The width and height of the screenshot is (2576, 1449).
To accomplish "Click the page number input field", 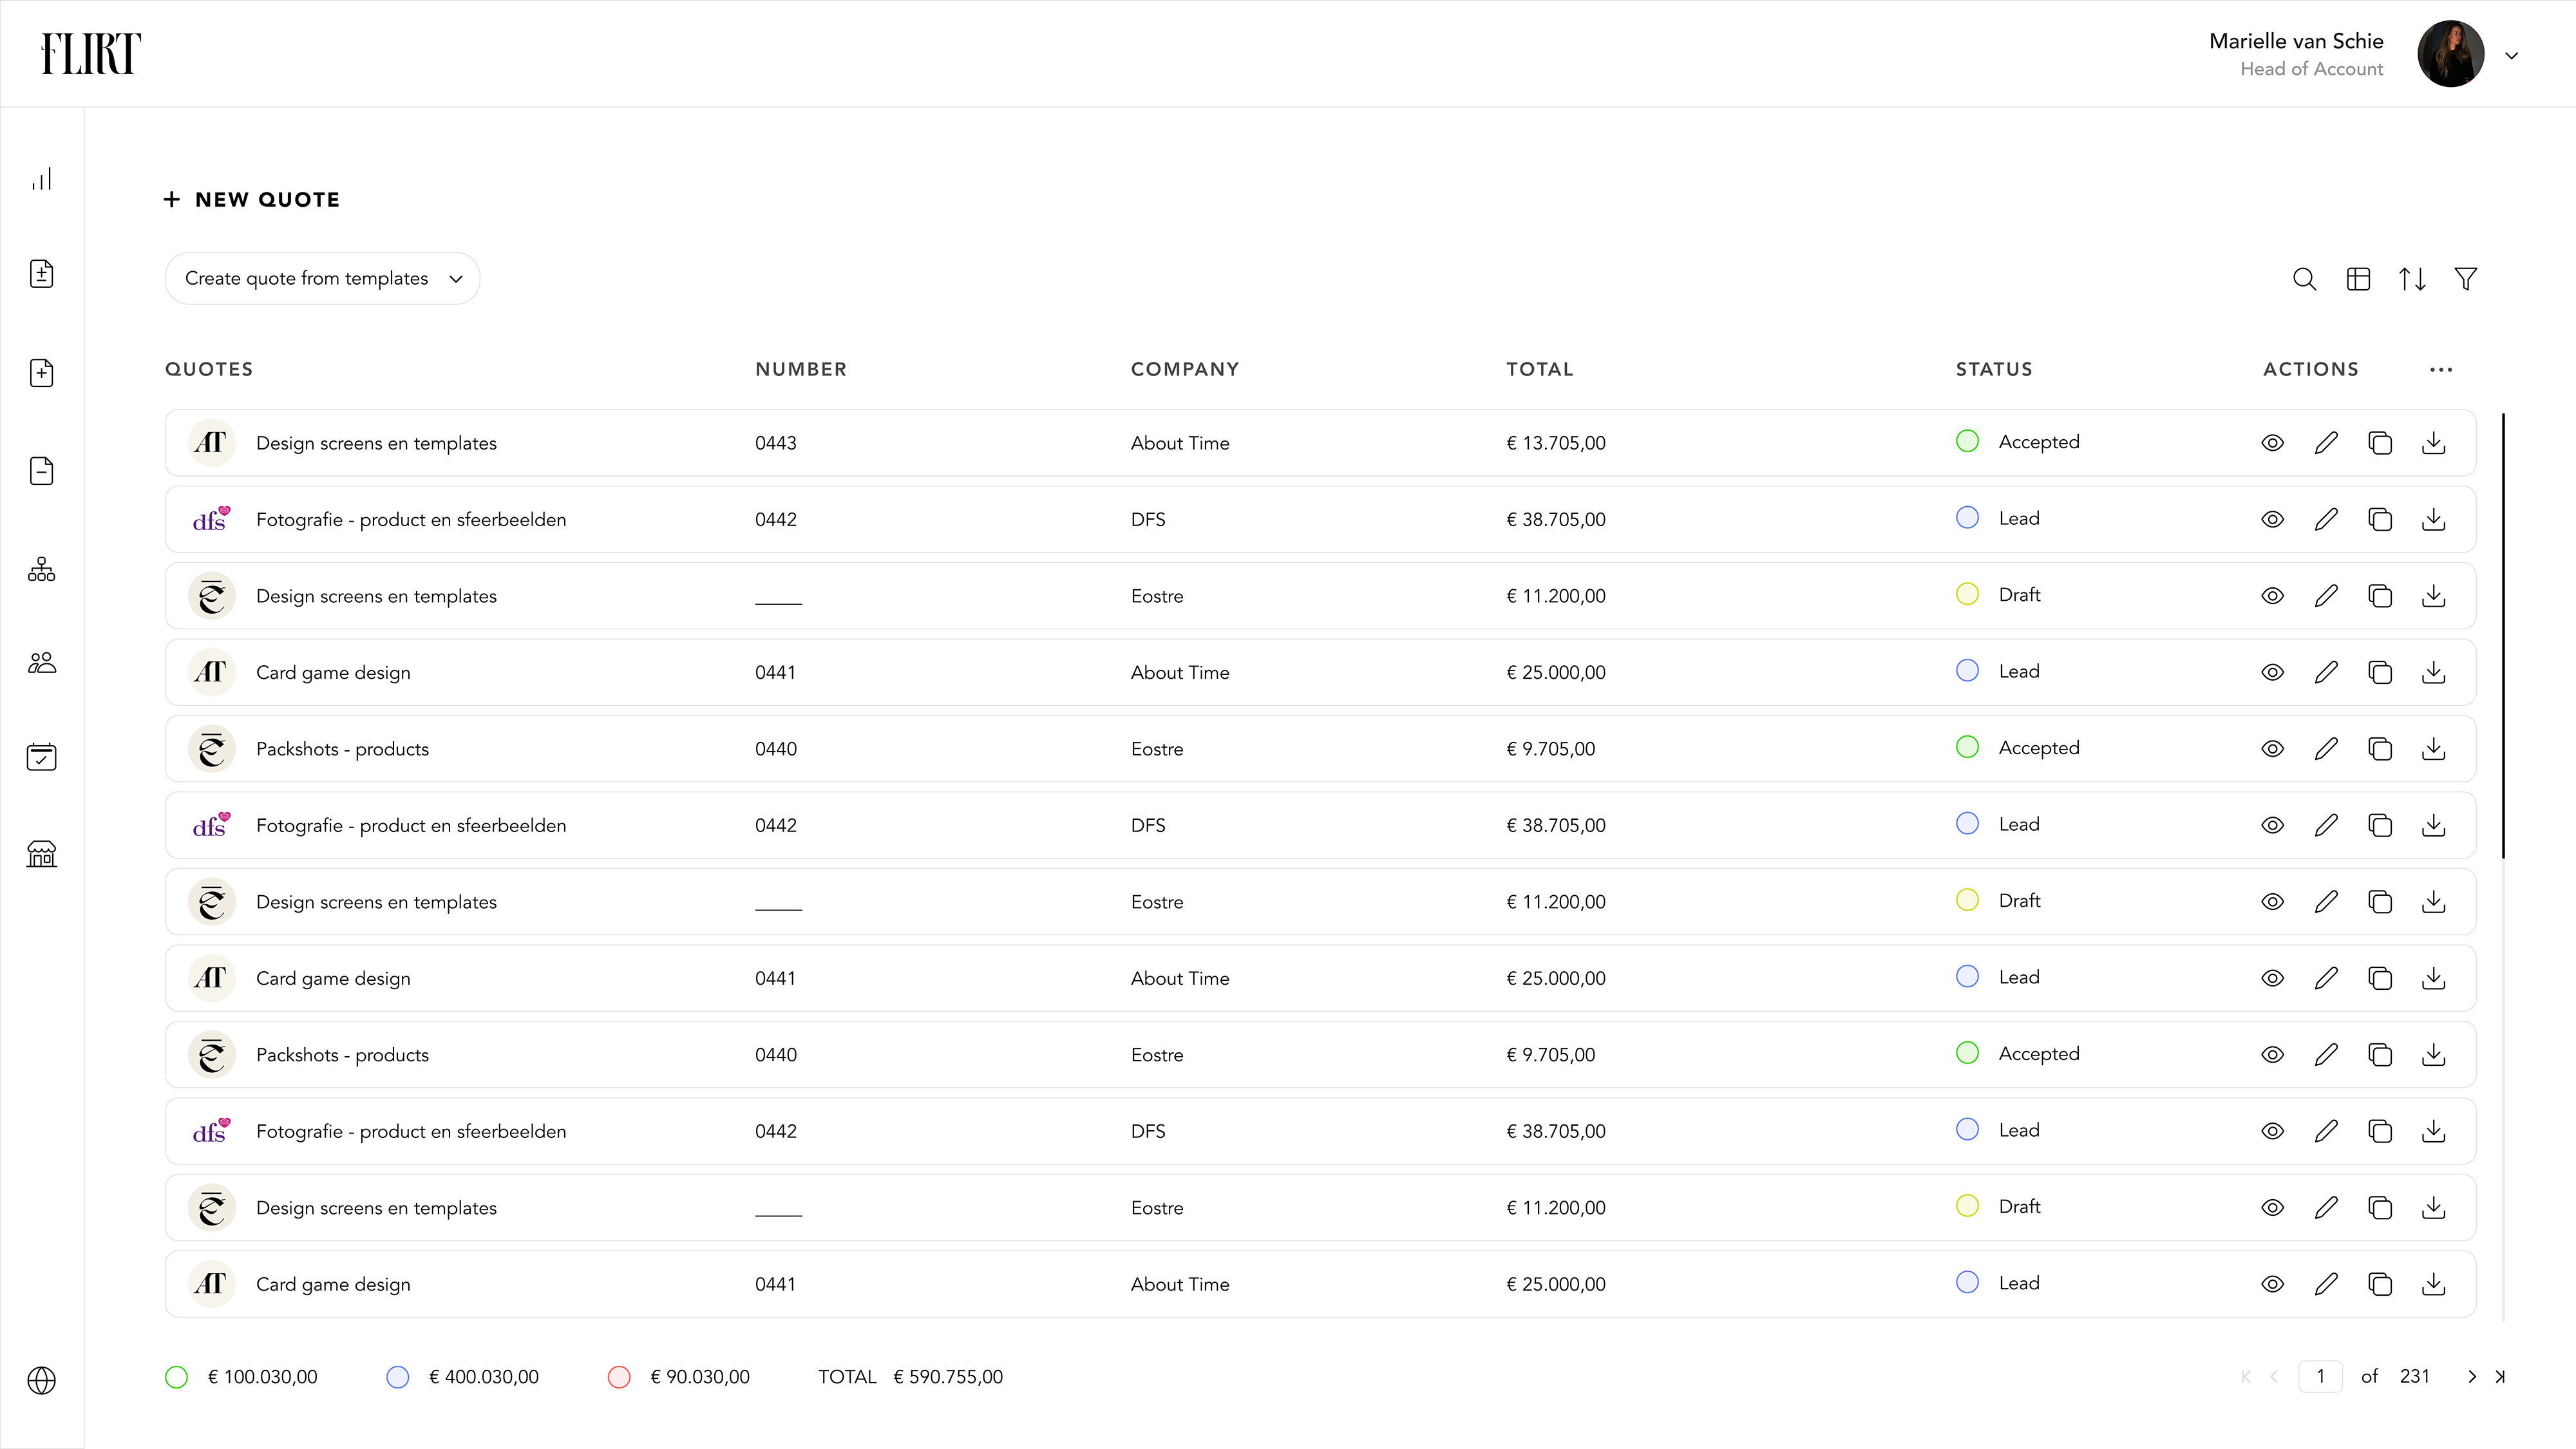I will click(2320, 1377).
